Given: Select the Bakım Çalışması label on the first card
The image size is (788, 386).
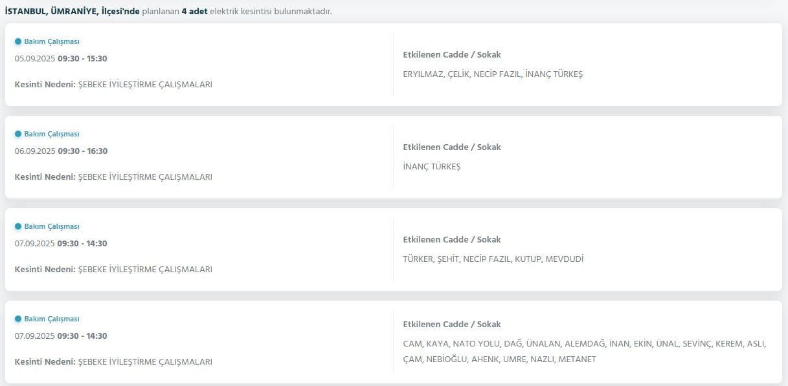Looking at the screenshot, I should pyautogui.click(x=52, y=41).
